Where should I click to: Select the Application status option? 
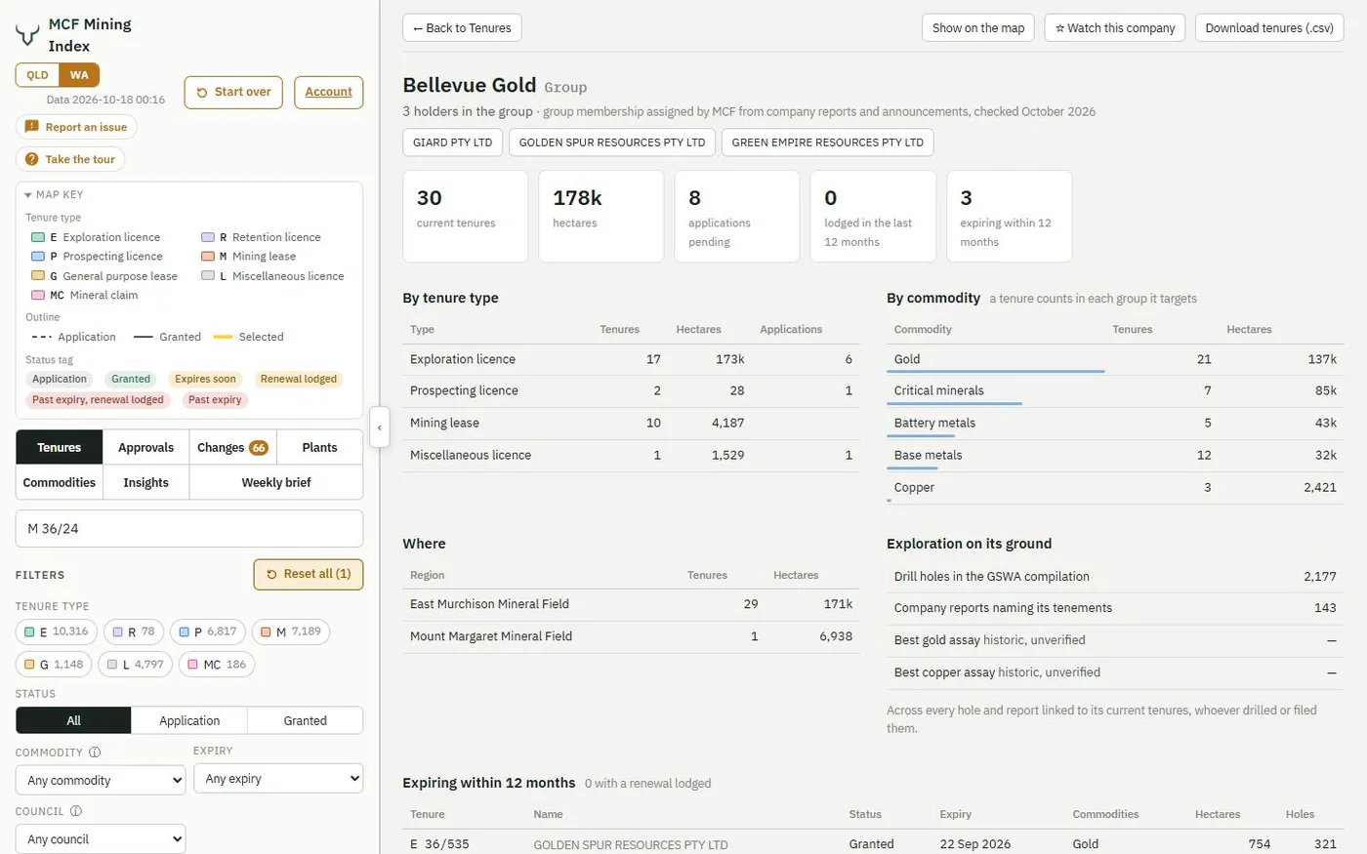point(189,720)
